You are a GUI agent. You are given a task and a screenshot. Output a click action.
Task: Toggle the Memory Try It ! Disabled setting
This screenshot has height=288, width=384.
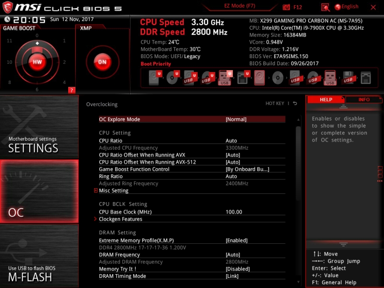pos(192,269)
